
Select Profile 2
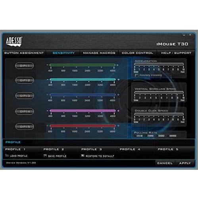(54, 149)
